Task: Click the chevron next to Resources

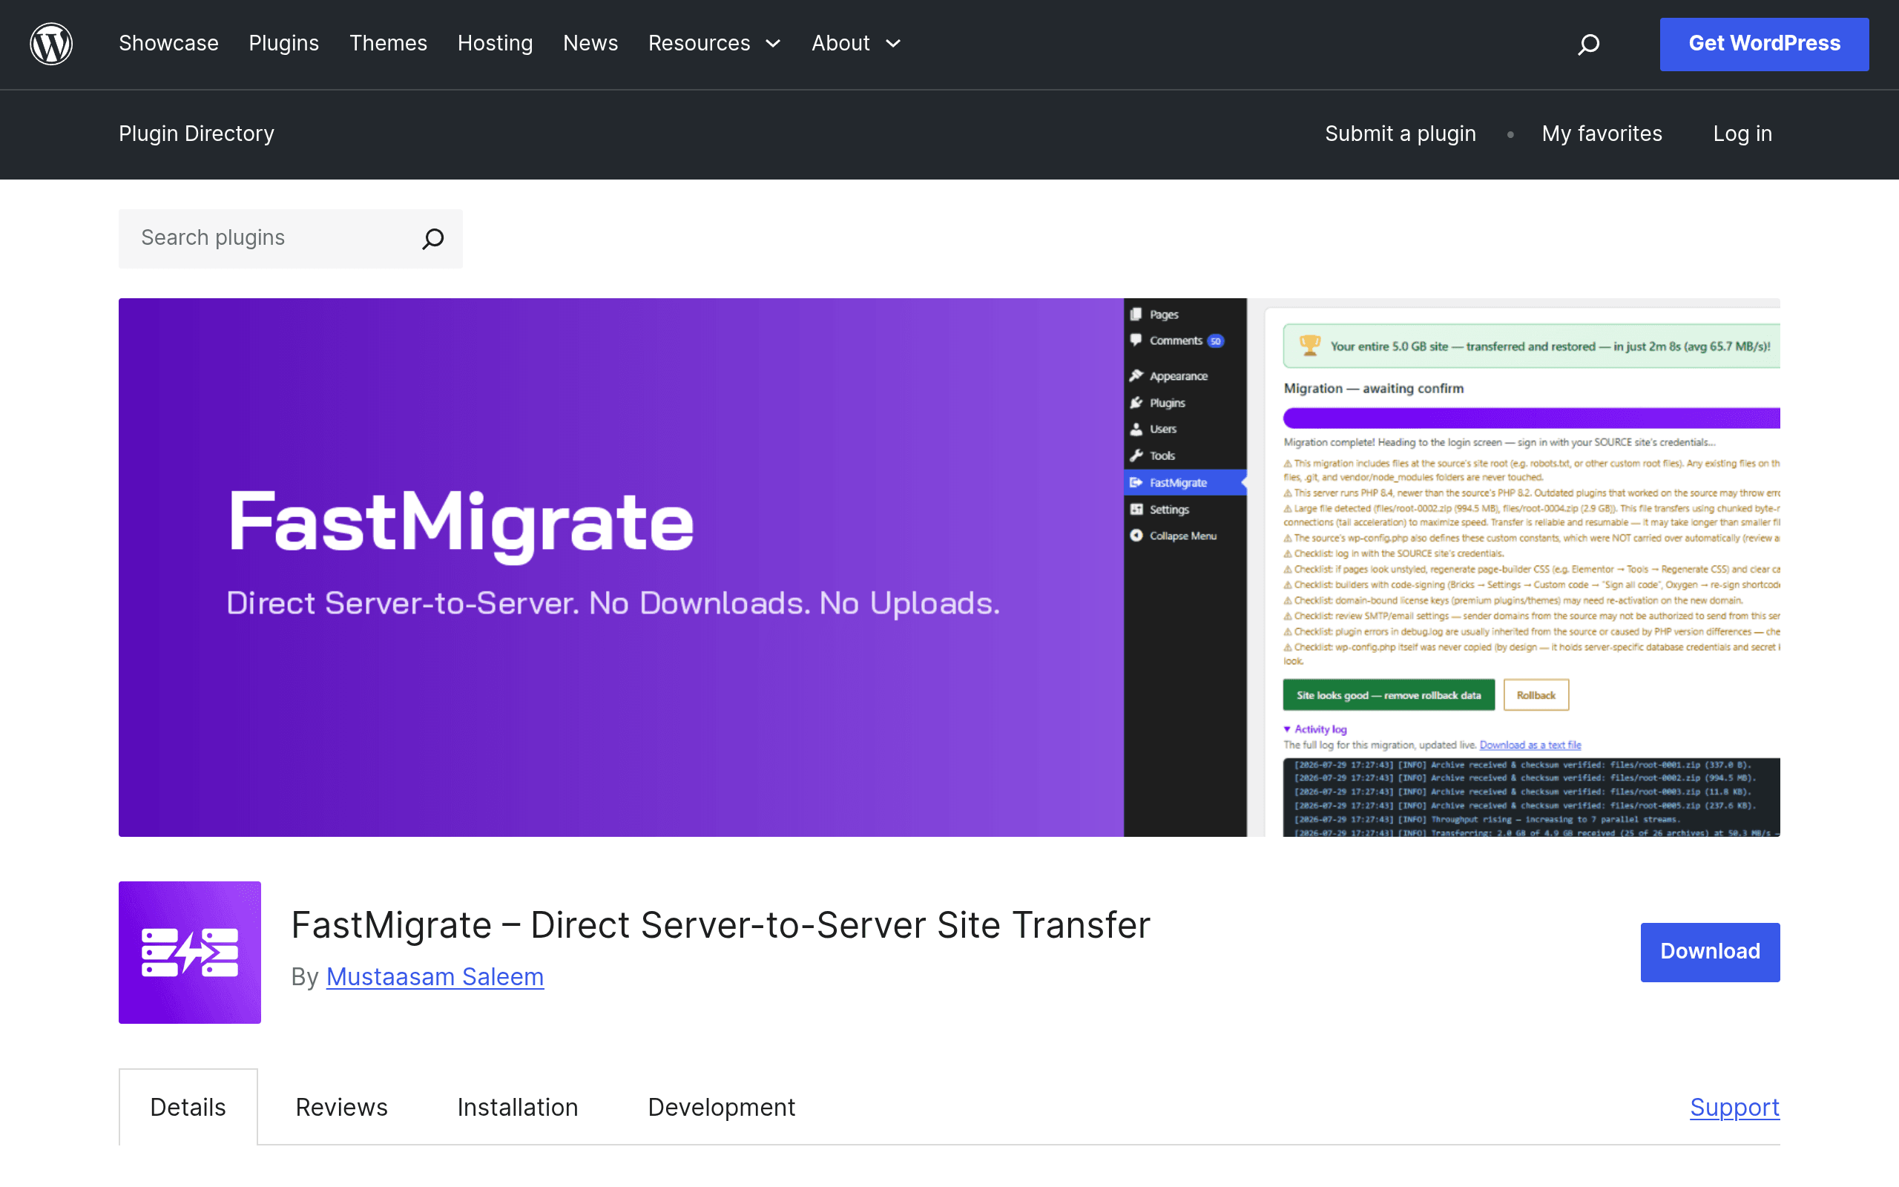Action: pos(773,44)
